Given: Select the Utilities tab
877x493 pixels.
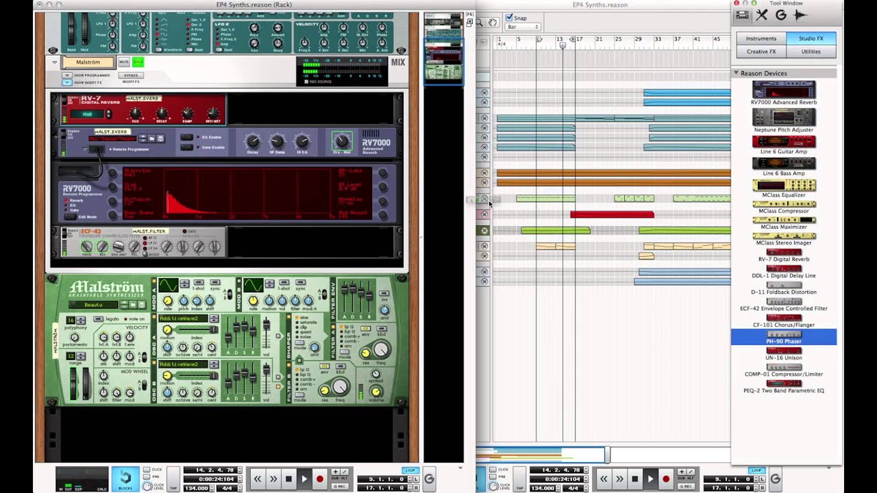Looking at the screenshot, I should click(811, 51).
